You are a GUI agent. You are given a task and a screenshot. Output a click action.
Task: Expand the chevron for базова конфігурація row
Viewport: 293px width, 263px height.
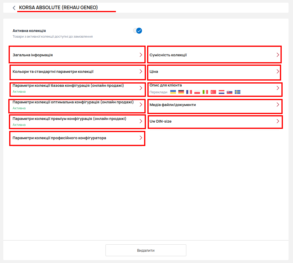(x=141, y=88)
